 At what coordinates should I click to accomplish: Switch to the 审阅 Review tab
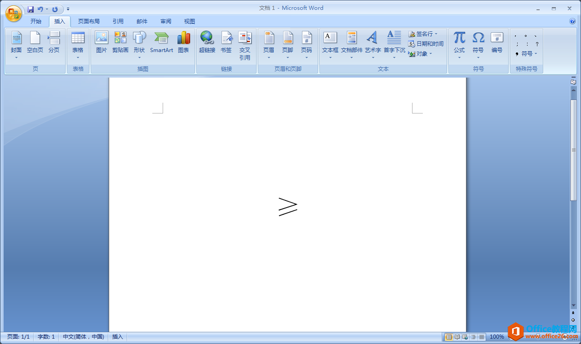[166, 21]
